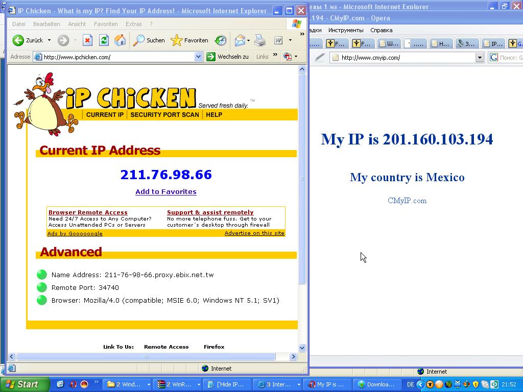Open the Zurück history dropdown arrow

pos(49,40)
